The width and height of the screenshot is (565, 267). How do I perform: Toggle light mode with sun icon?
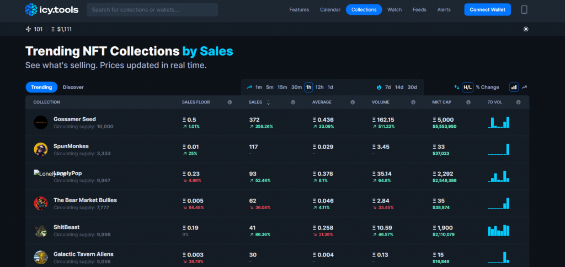[x=526, y=29]
